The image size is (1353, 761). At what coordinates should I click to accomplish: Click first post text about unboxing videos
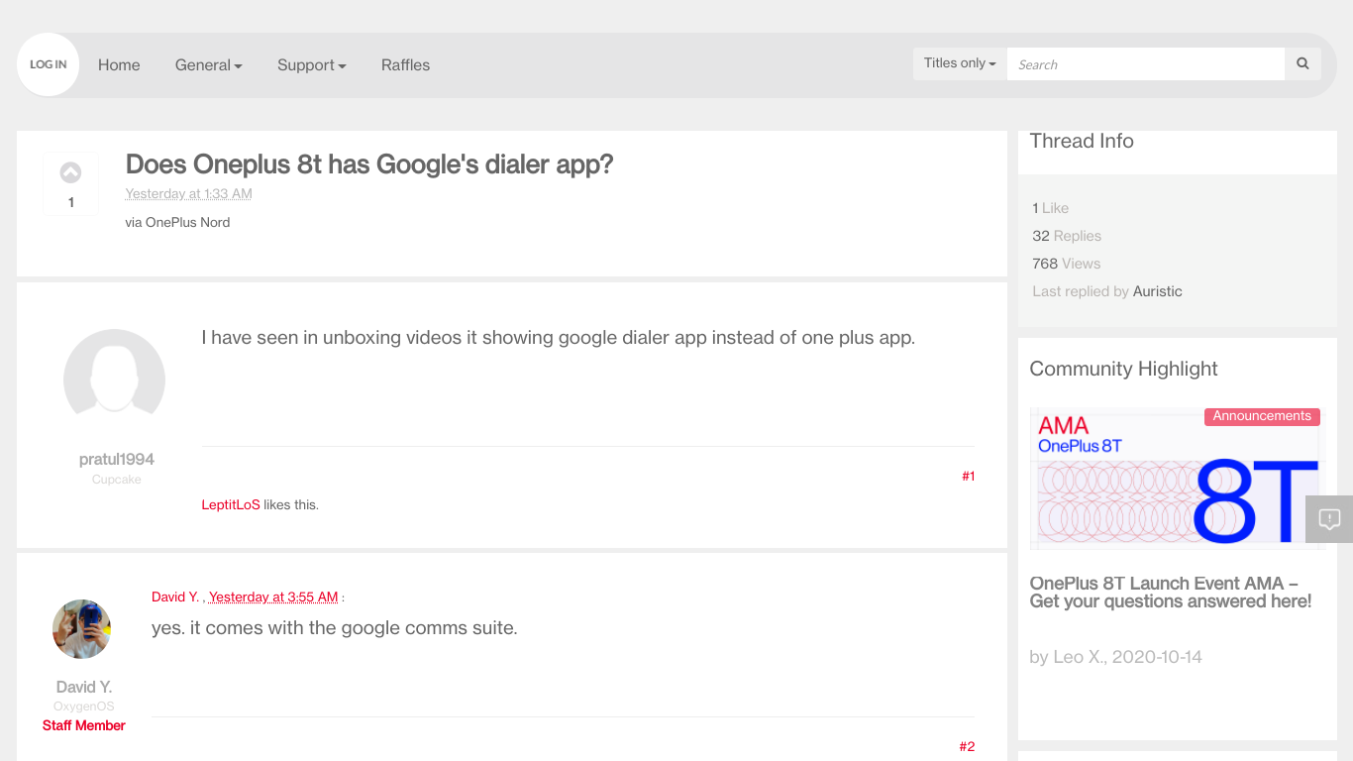(x=559, y=338)
